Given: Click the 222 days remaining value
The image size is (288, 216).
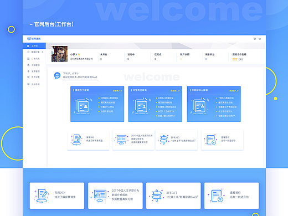Looking at the screenshot, I should (235, 59).
